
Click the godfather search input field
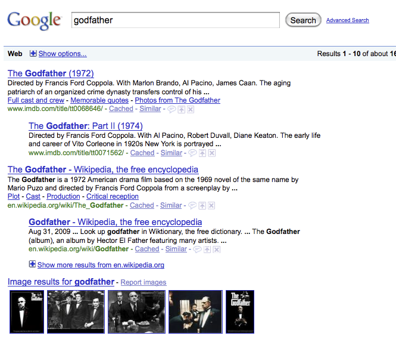click(x=176, y=20)
